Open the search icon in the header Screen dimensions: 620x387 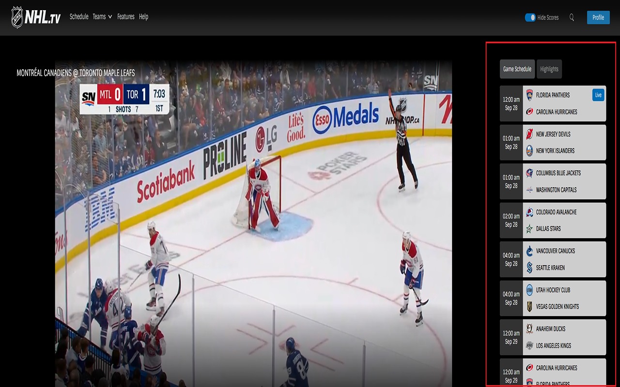(572, 17)
